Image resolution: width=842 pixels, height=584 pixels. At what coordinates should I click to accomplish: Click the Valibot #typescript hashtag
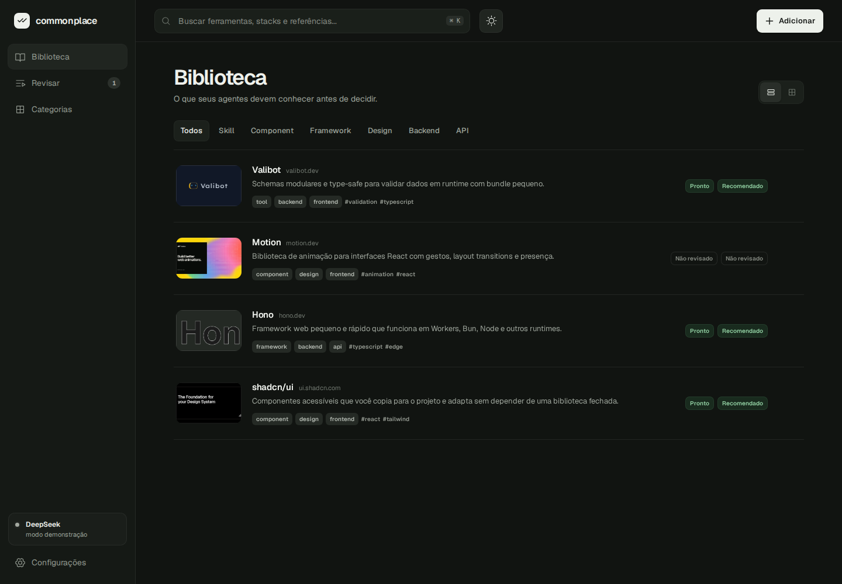396,202
